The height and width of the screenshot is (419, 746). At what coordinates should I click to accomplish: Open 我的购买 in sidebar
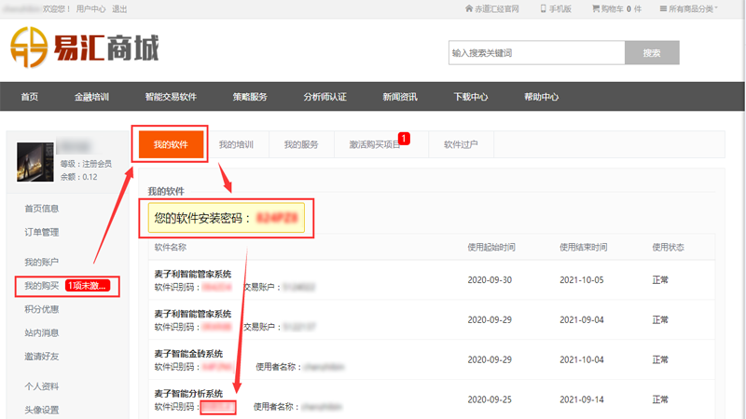pyautogui.click(x=42, y=286)
